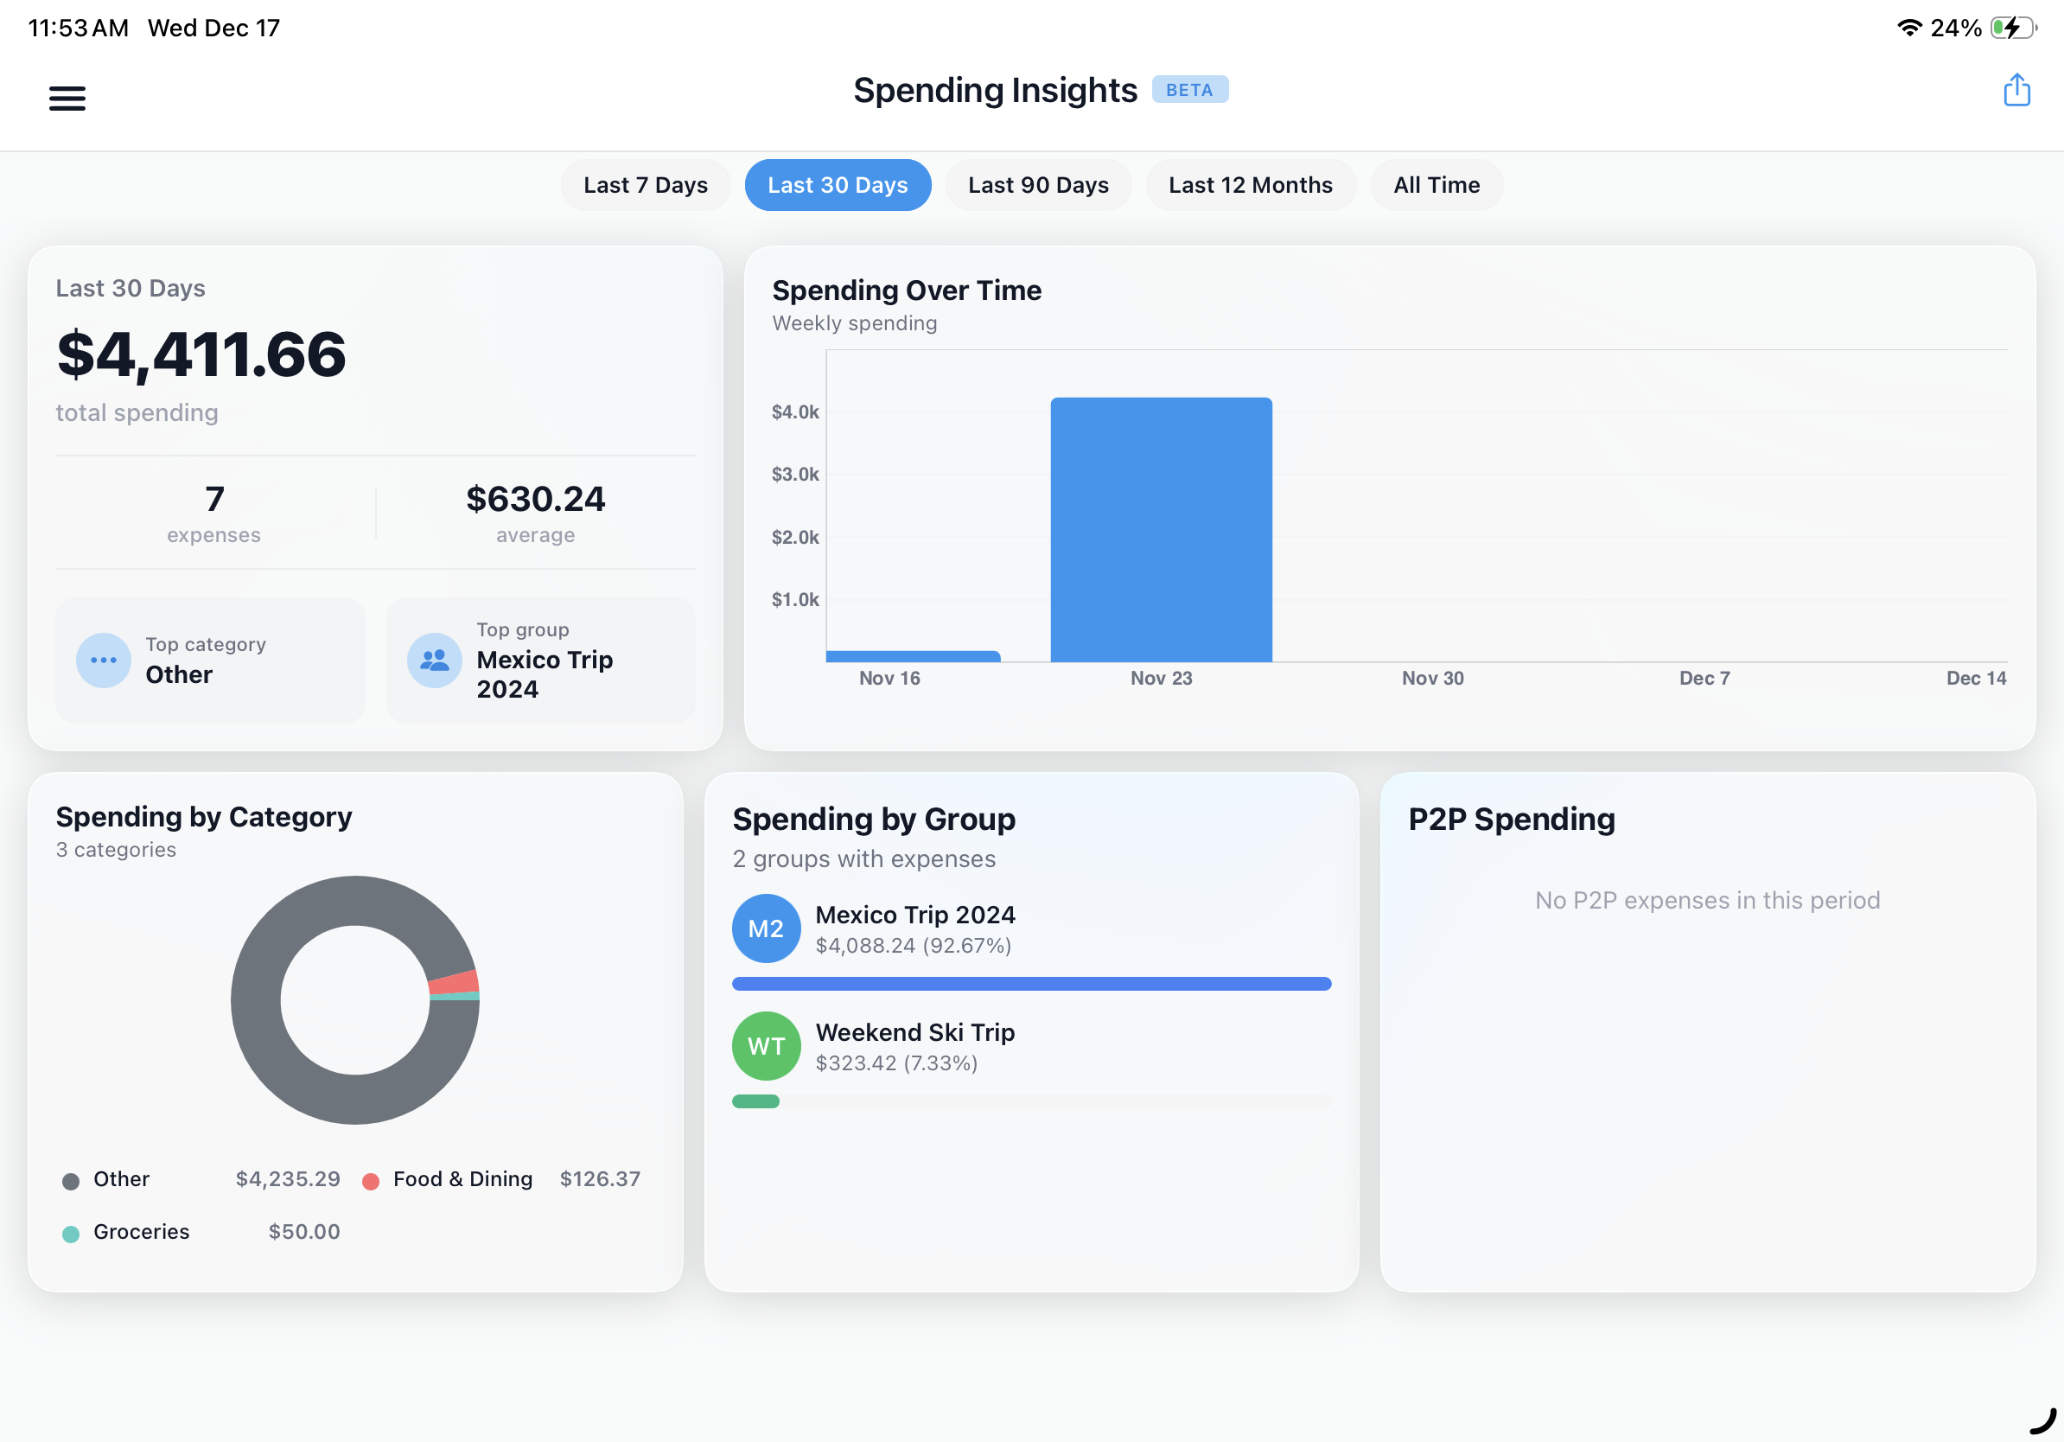Click the Top category ellipsis icon
The height and width of the screenshot is (1442, 2064).
click(104, 660)
